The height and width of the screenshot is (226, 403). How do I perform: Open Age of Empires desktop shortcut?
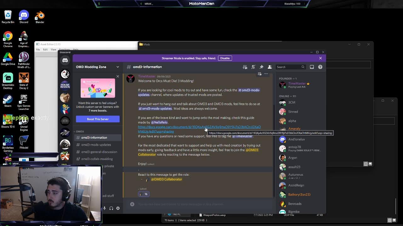24,39
